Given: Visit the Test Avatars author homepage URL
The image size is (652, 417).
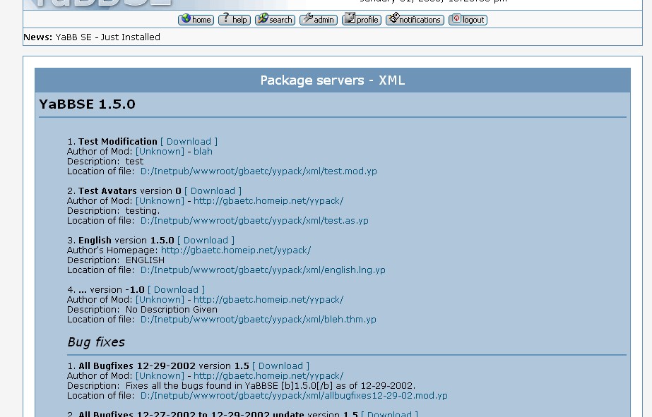Looking at the screenshot, I should coord(268,201).
